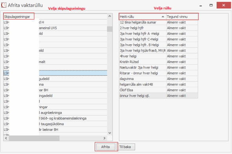Click the scroll left arrow under units list
Screen dimensions: 232x154
click(6, 138)
